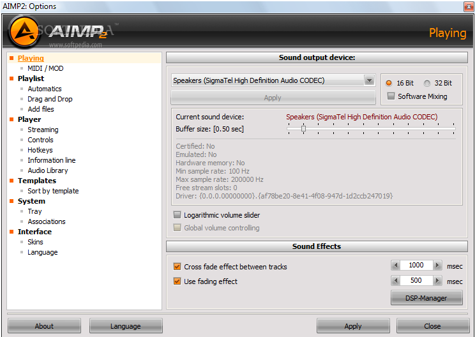Click Max sample rate: 200000 Hz text
Image resolution: width=475 pixels, height=337 pixels.
[x=220, y=179]
